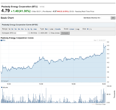Click the green 1.40 (41.30%) change value

(x=21, y=11)
